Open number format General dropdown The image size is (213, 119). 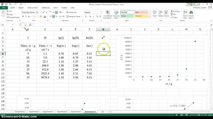click(x=101, y=13)
